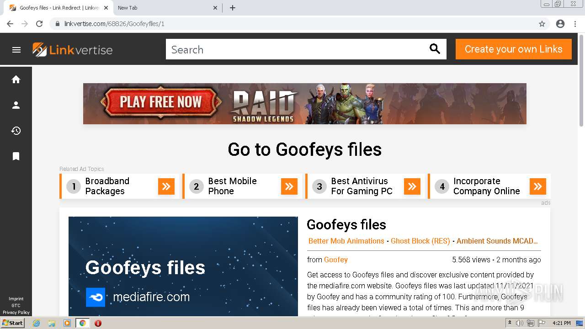The height and width of the screenshot is (329, 585).
Task: Reload the current page
Action: click(39, 24)
